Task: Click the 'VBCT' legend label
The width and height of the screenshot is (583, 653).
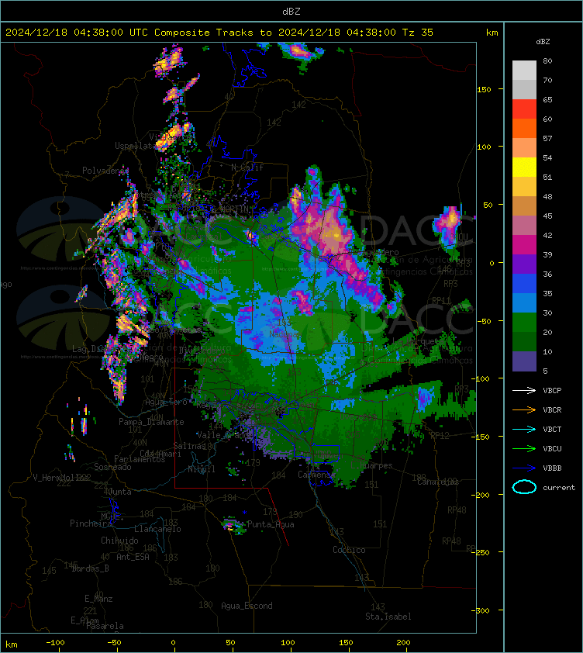Action: click(x=552, y=429)
